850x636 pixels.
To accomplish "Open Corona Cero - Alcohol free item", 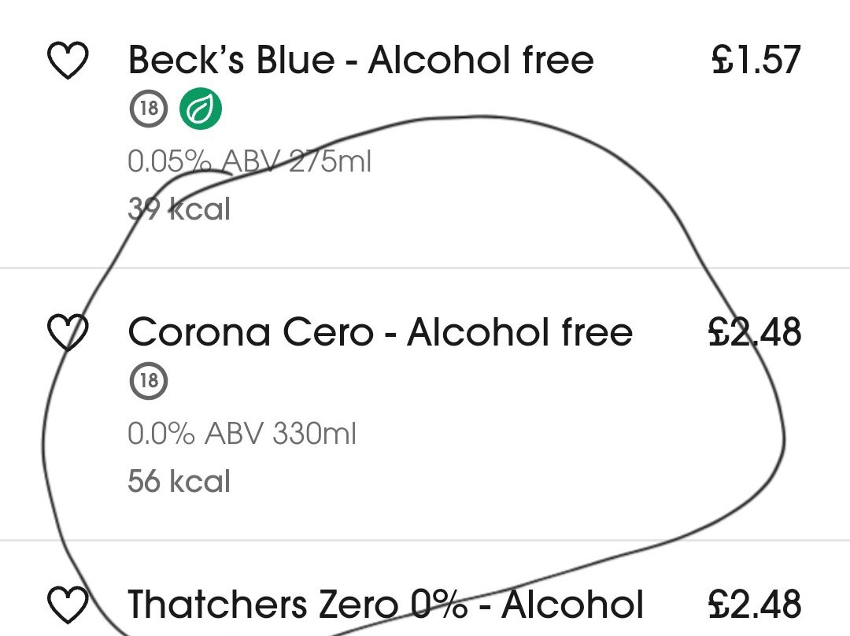I will click(x=381, y=332).
